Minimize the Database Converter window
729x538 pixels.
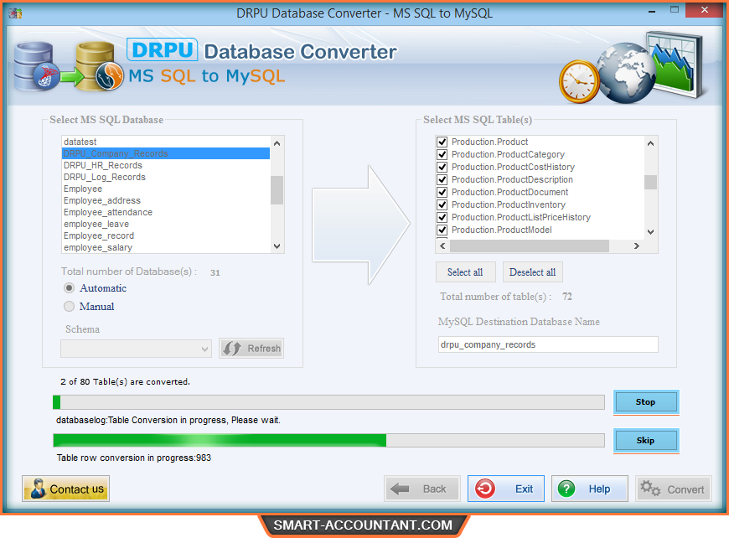coord(652,10)
